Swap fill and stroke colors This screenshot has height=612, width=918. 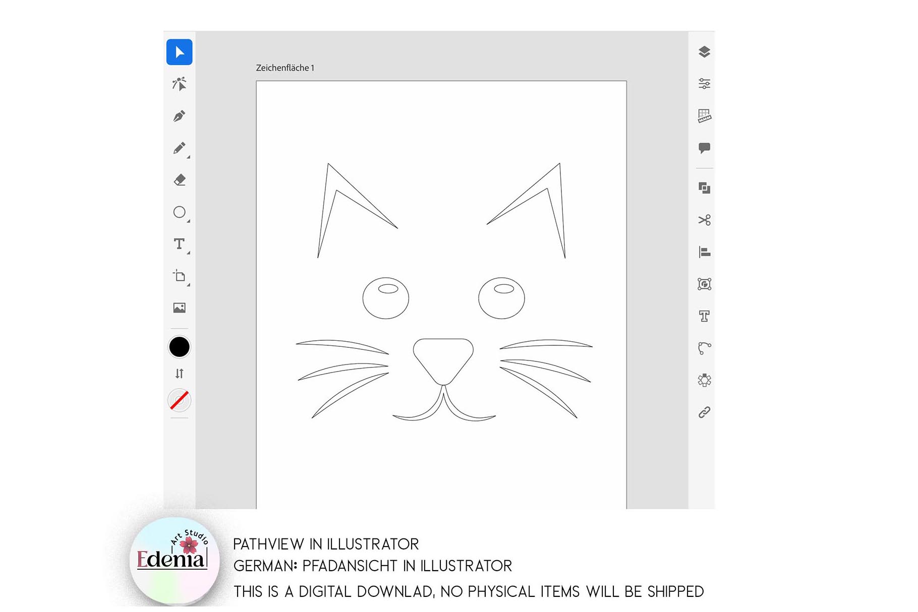tap(179, 374)
